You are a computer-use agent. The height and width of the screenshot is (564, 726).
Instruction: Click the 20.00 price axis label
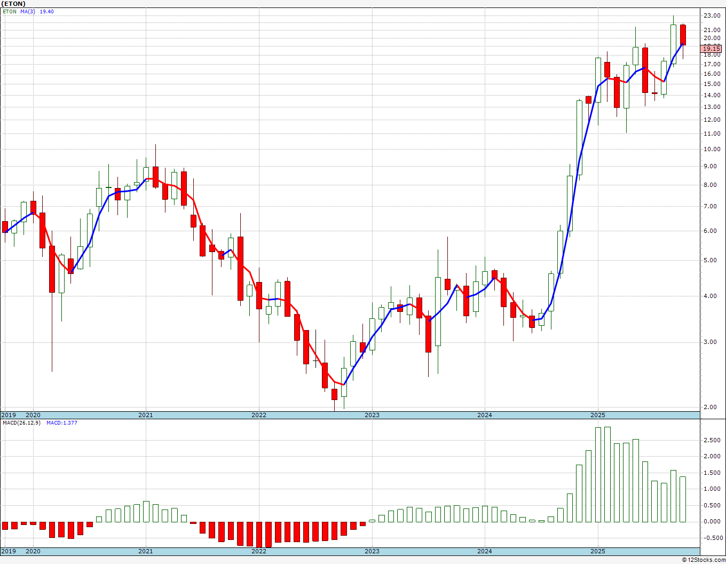click(x=712, y=38)
